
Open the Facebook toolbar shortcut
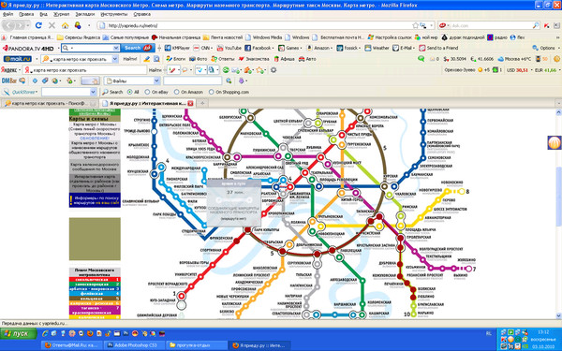point(259,48)
